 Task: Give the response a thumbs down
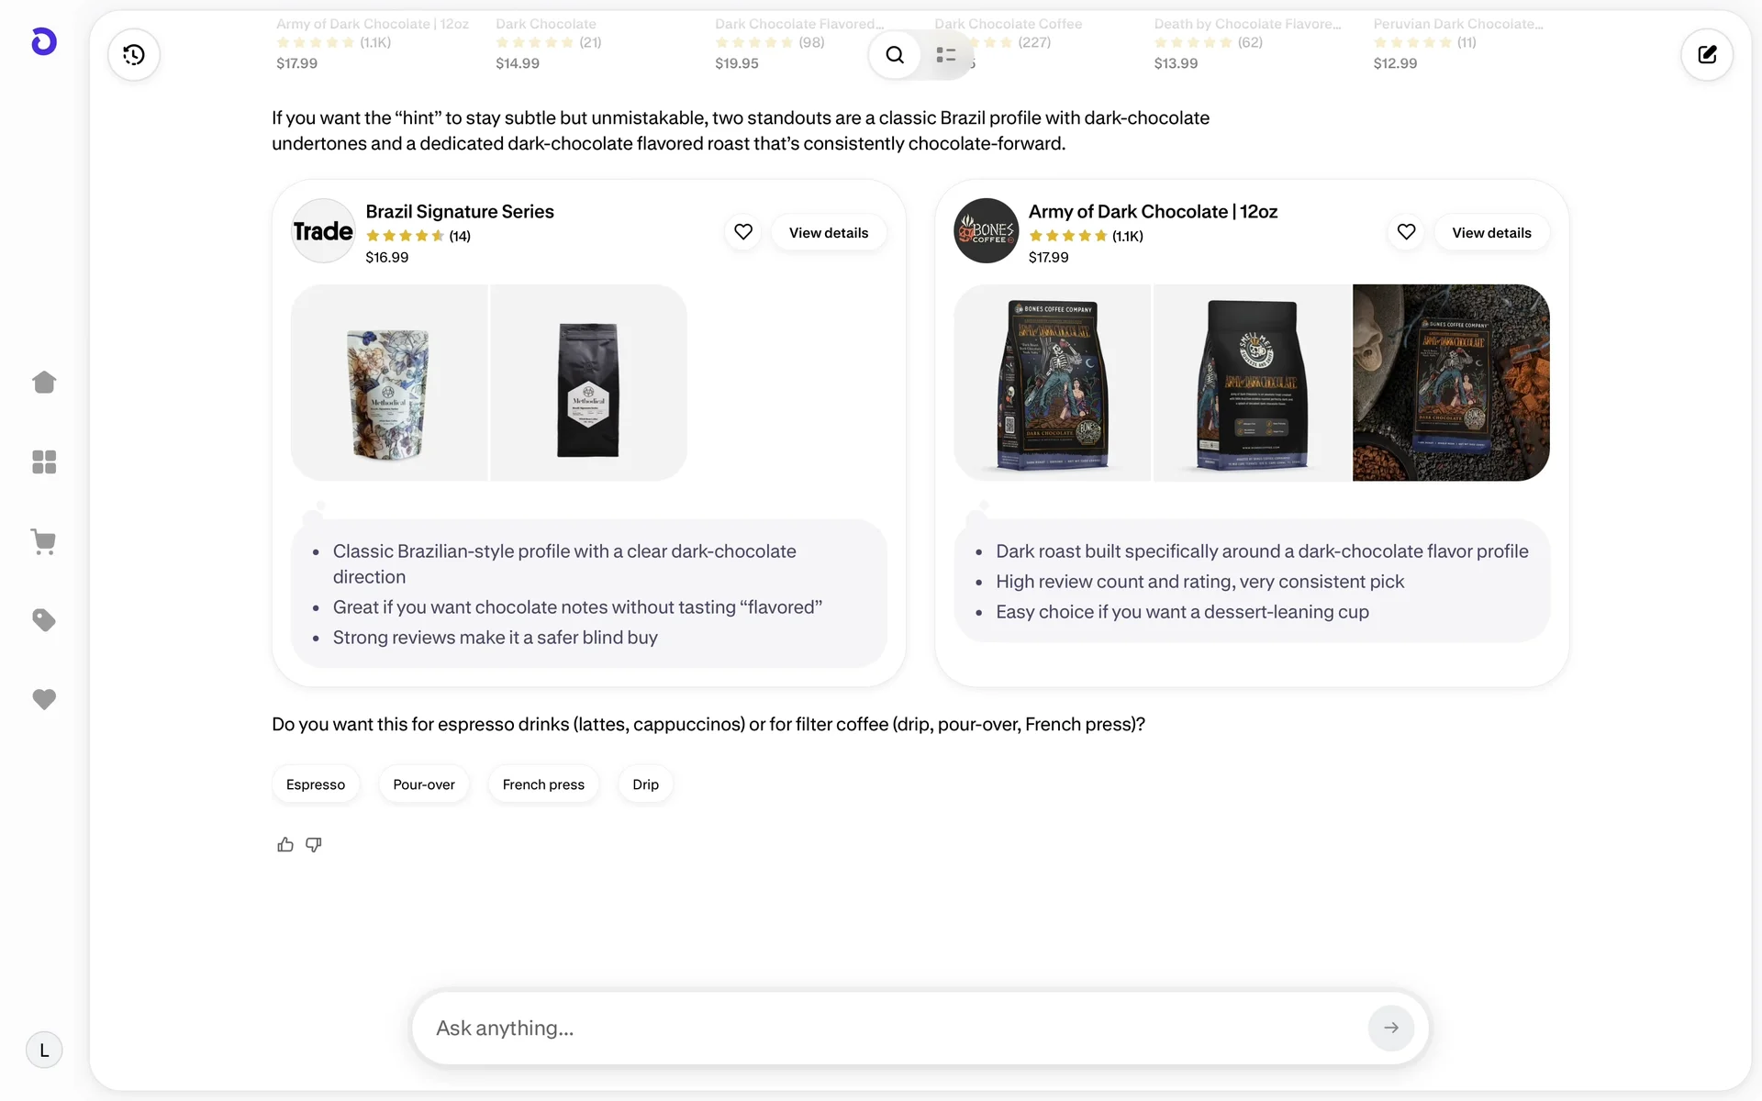pos(314,845)
